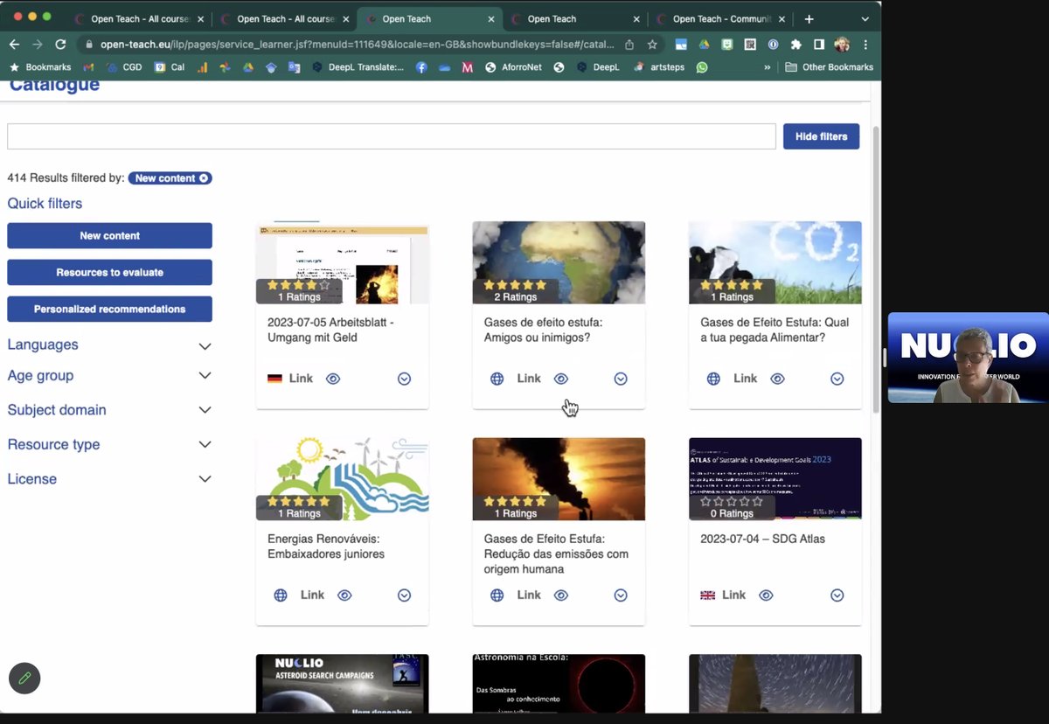Rate Arbeitsblatt card via its star rating
This screenshot has width=1049, height=724.
[x=299, y=285]
